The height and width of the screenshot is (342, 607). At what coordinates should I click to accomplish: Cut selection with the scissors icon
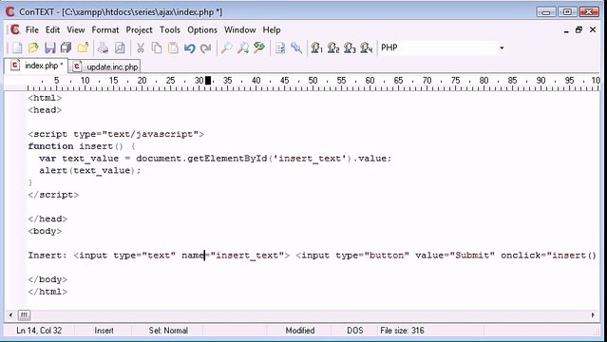141,48
